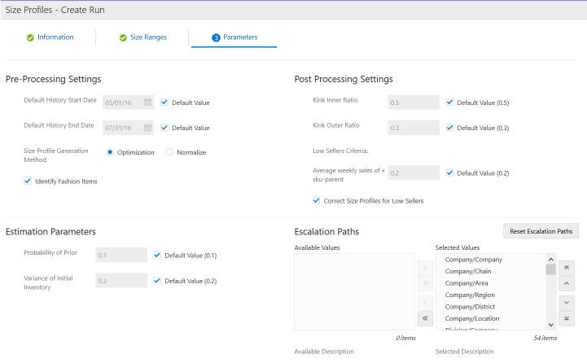Click the step 3 circle icon of Parameters

216,37
